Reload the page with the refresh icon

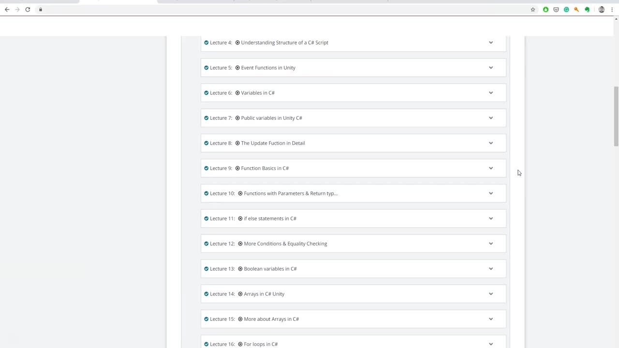coord(28,9)
